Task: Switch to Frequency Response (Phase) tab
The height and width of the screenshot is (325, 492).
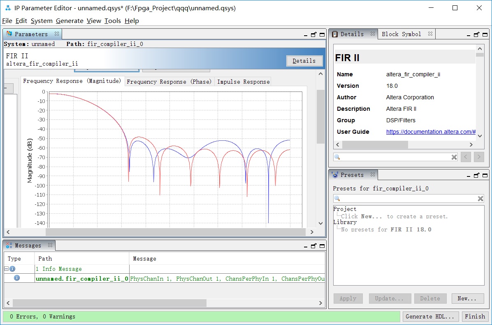Action: pyautogui.click(x=169, y=82)
